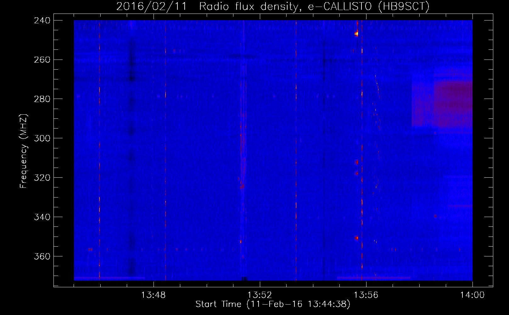Click the purple rectangular patch near 280 MHz
Image resolution: width=509 pixels, height=315 pixels.
point(442,104)
